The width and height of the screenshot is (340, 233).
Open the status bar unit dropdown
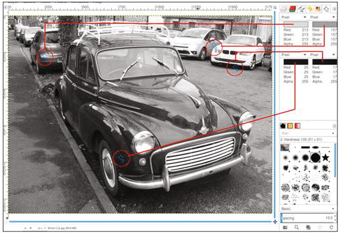click(28, 228)
